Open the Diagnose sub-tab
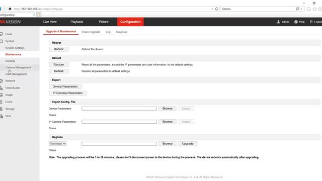 (122, 32)
